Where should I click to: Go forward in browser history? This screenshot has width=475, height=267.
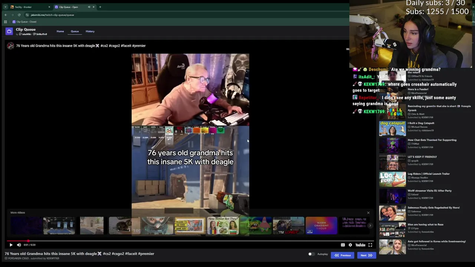coord(12,15)
